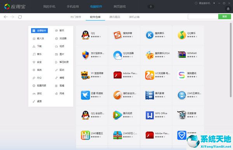233x150 pixels.
Task: Expand the 请连接手机 dropdown arrow
Action: tap(214, 3)
